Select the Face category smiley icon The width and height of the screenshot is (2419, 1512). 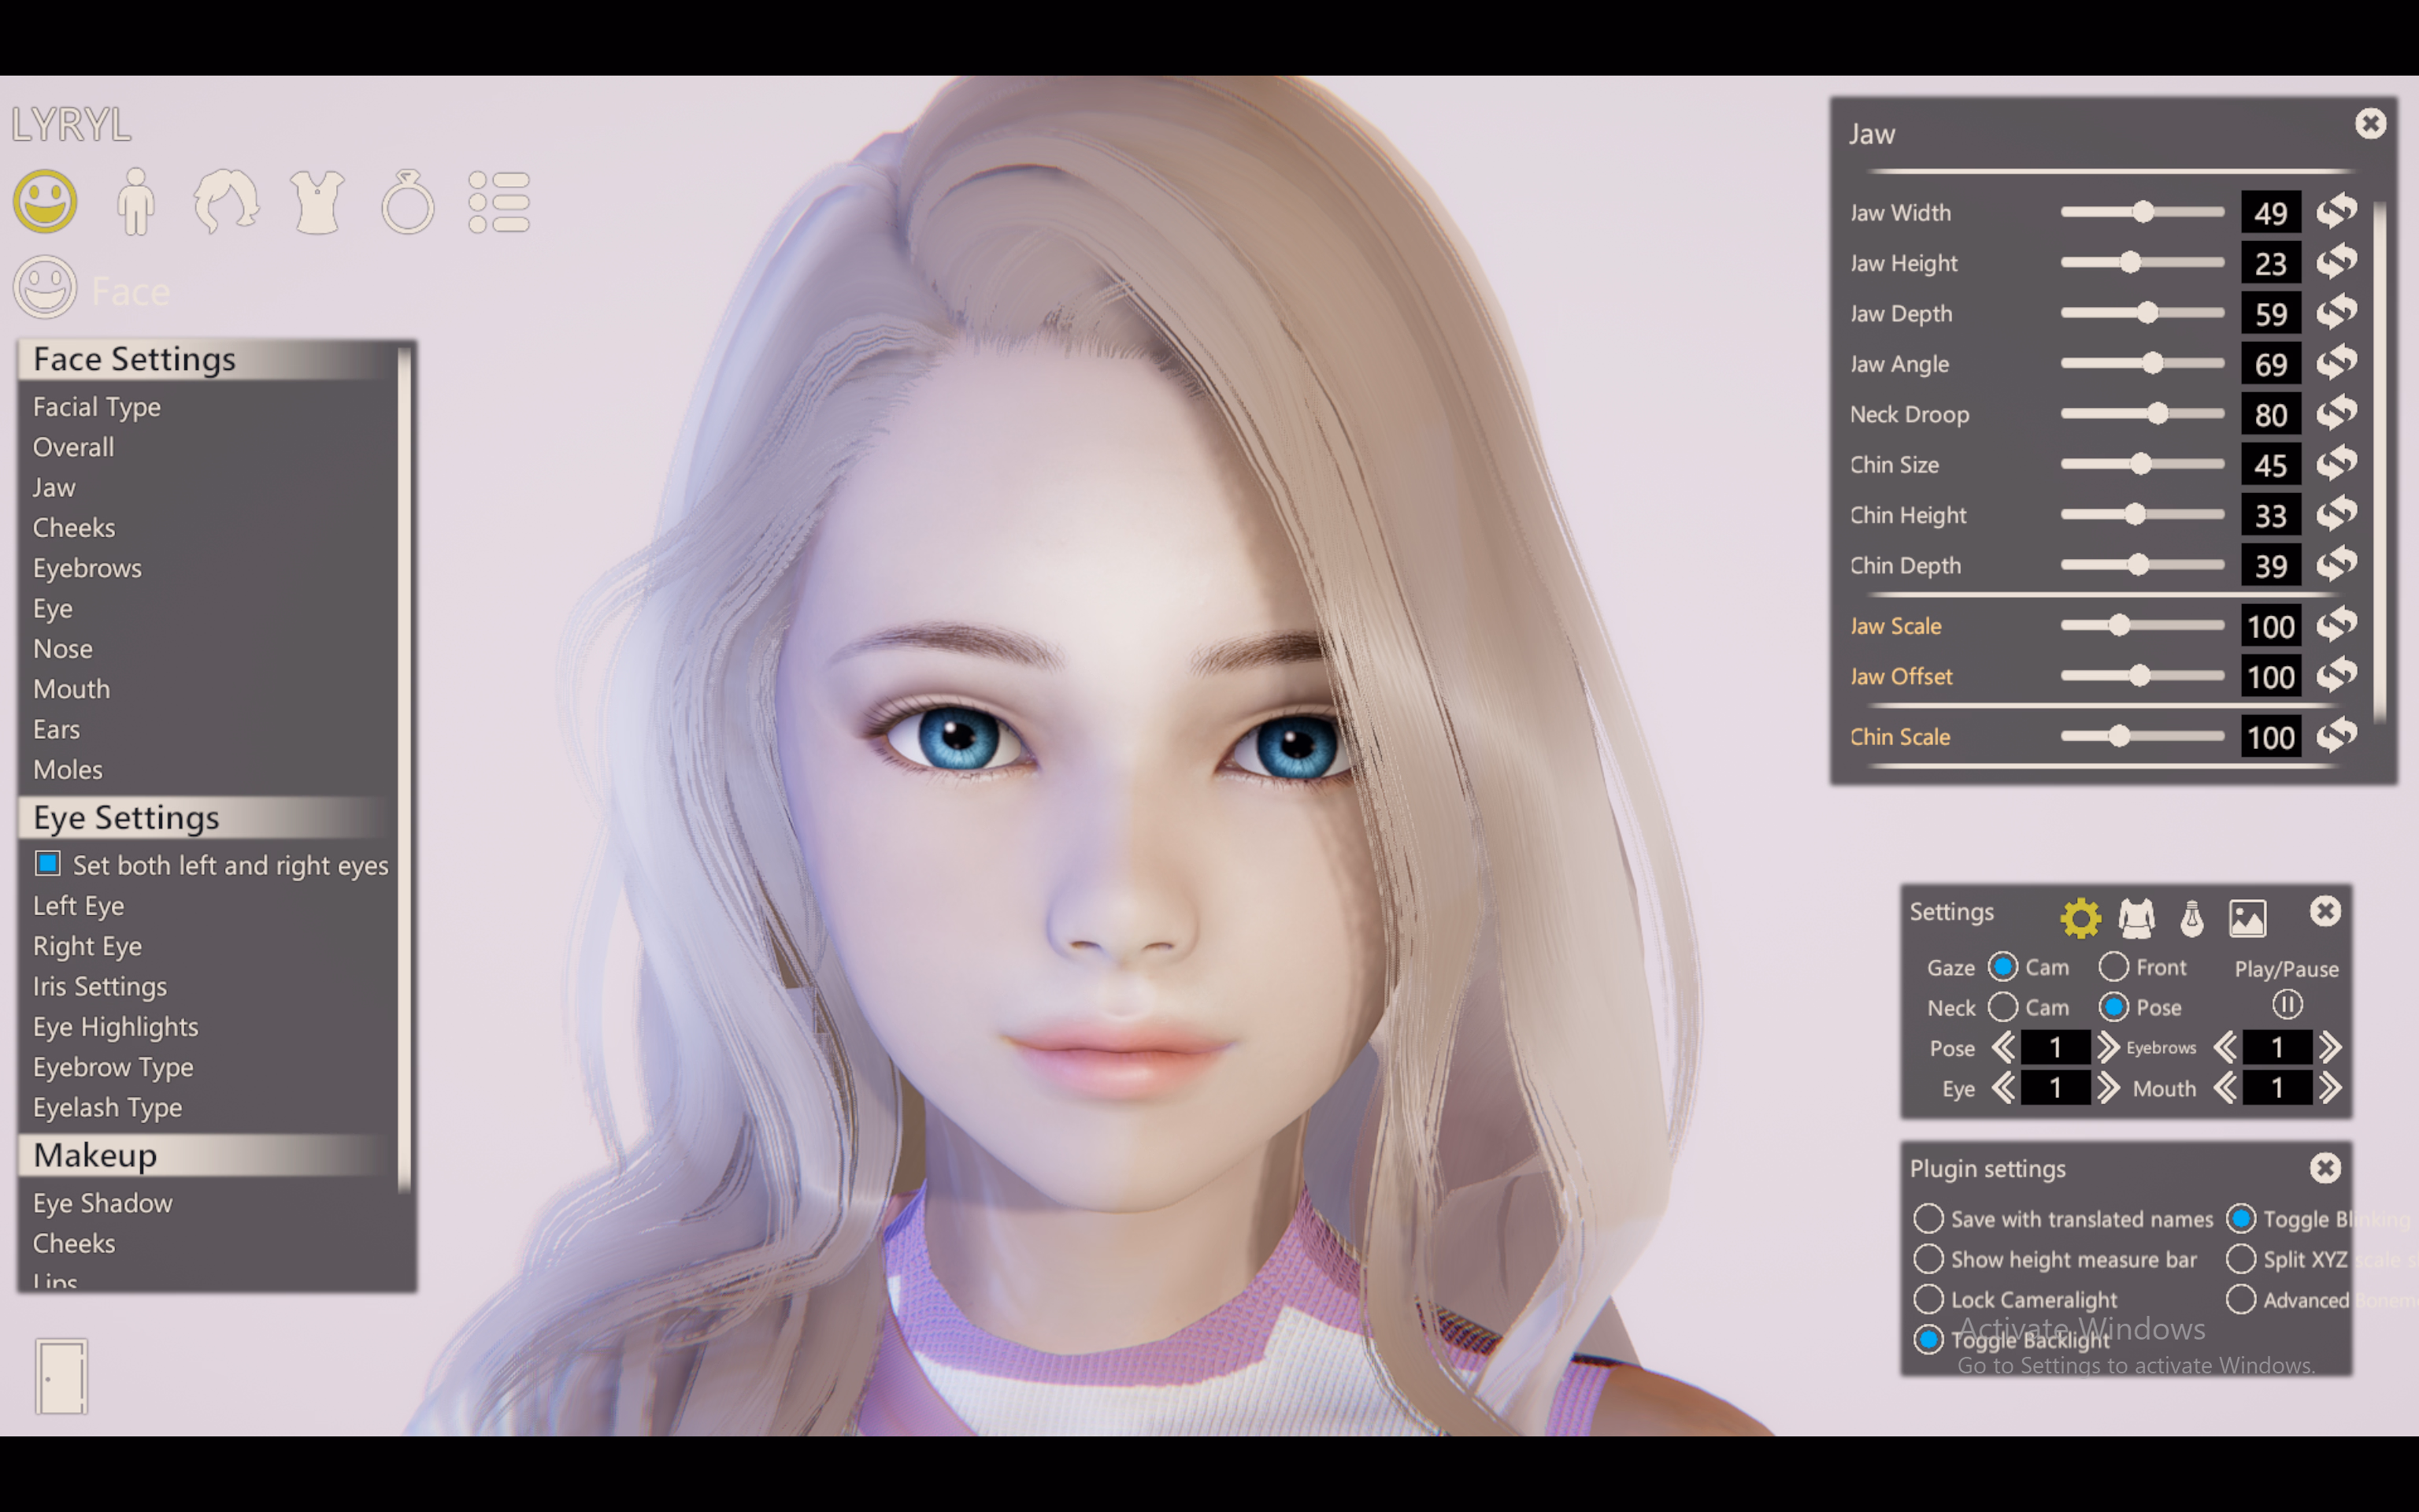[x=45, y=201]
